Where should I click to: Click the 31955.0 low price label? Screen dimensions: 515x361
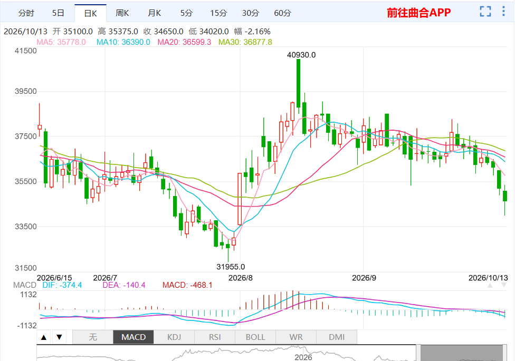[231, 267]
